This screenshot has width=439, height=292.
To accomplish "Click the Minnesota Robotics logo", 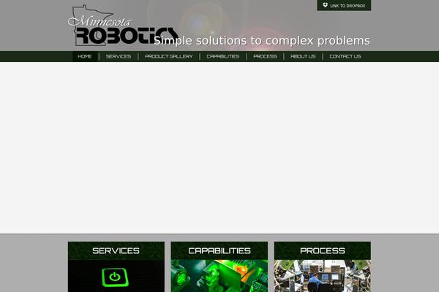I will 123,26.
